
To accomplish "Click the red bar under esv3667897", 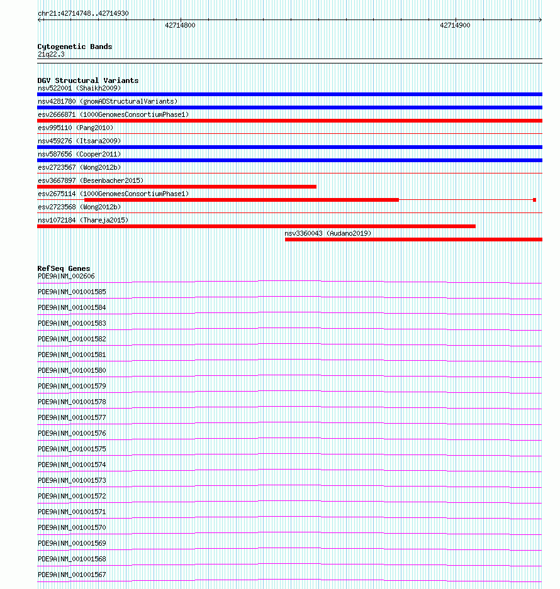I will click(177, 187).
